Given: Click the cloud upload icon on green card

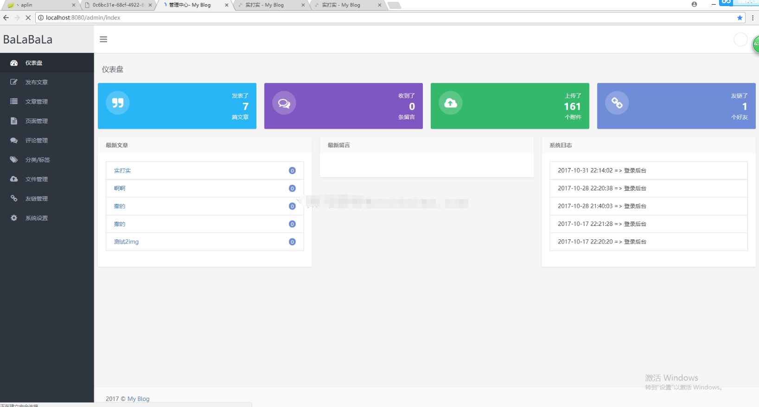Looking at the screenshot, I should [x=451, y=103].
